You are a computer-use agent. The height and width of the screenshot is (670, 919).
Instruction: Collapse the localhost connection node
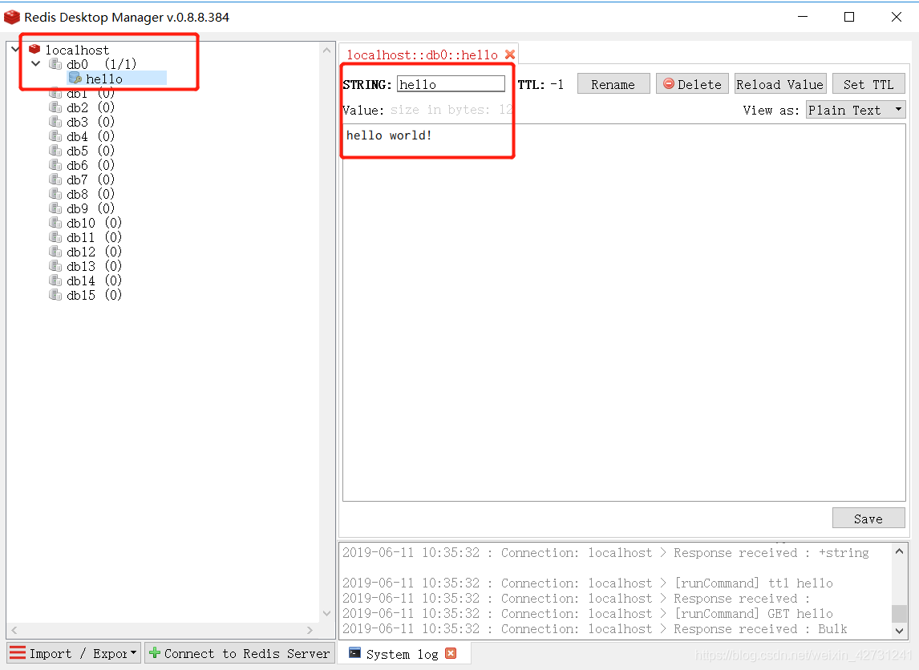pos(16,49)
